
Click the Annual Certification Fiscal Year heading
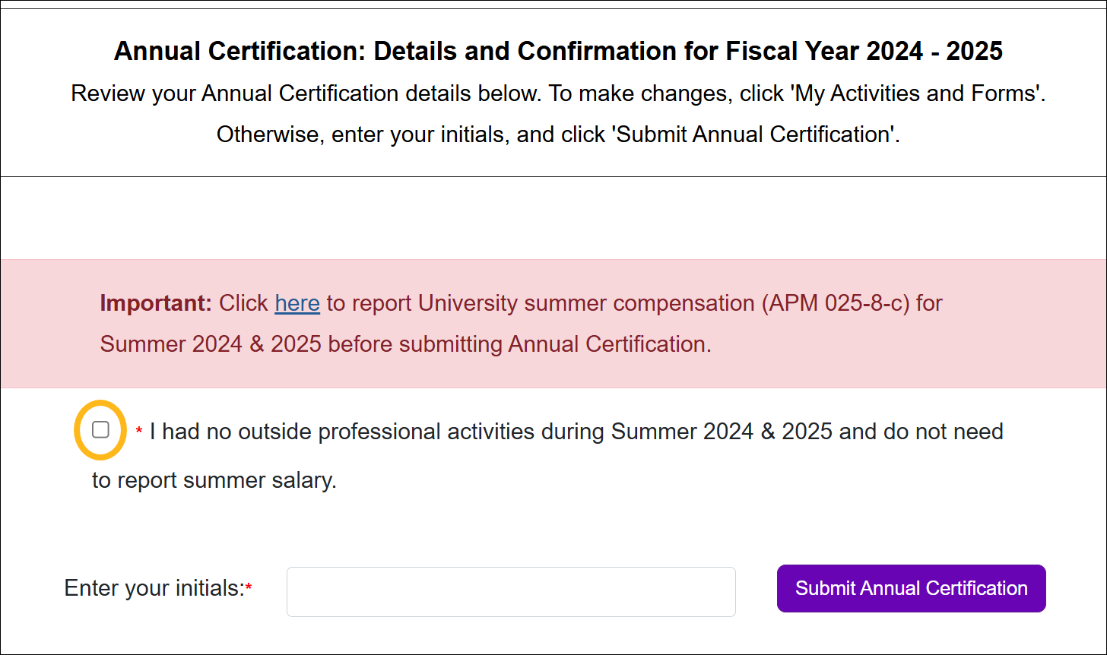pyautogui.click(x=558, y=52)
